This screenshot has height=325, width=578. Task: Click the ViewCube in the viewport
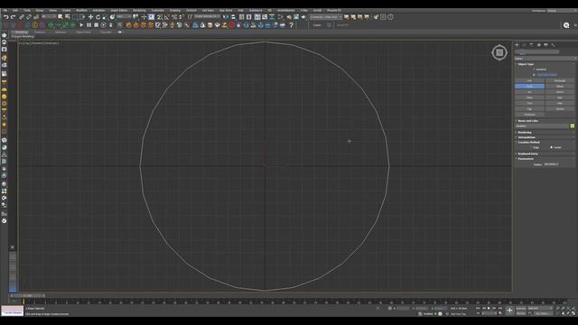(x=499, y=52)
